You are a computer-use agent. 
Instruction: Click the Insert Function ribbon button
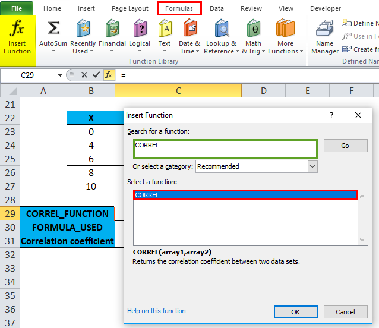17,40
